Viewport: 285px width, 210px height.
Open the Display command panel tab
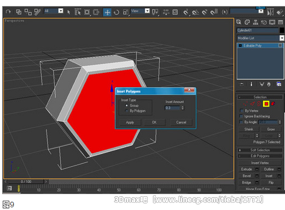pos(272,22)
